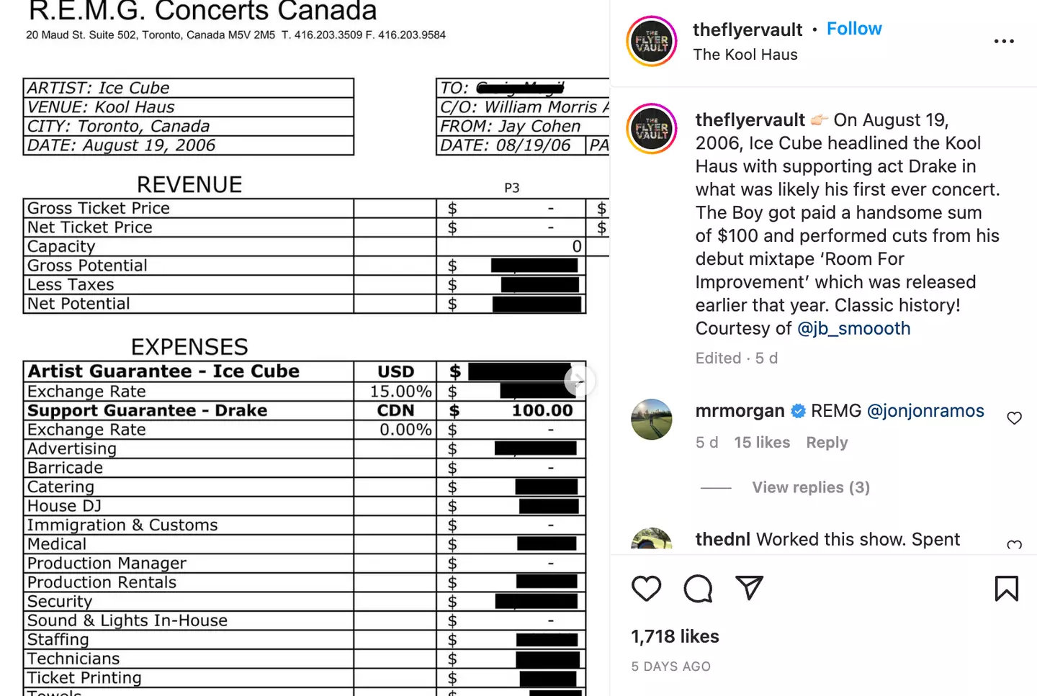
Task: Advance to the next carousel image
Action: 580,381
